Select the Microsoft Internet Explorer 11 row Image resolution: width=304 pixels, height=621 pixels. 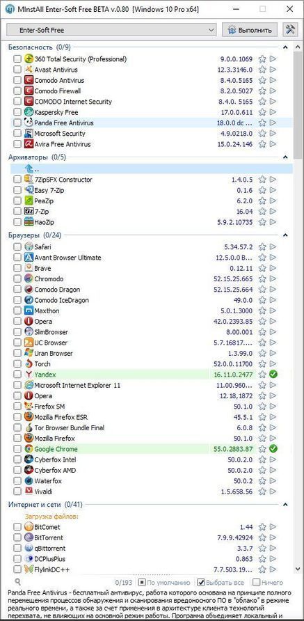[x=152, y=386]
